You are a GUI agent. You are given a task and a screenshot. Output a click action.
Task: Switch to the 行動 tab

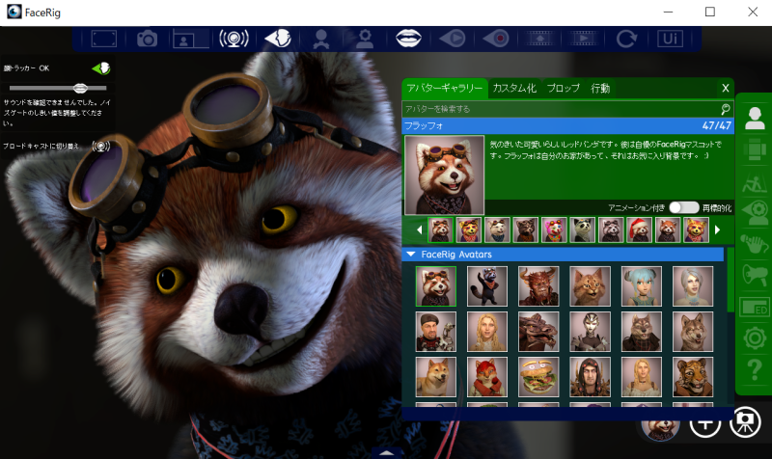[x=600, y=88]
